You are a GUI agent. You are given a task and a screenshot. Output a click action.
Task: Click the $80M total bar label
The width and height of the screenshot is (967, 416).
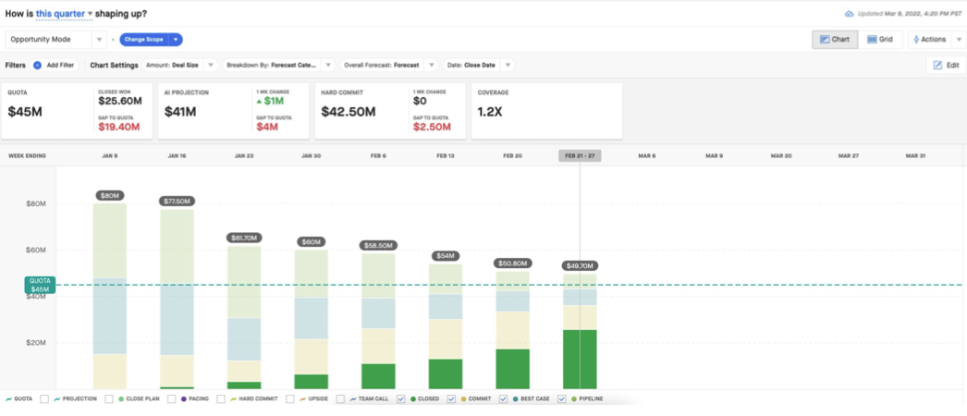tap(110, 195)
